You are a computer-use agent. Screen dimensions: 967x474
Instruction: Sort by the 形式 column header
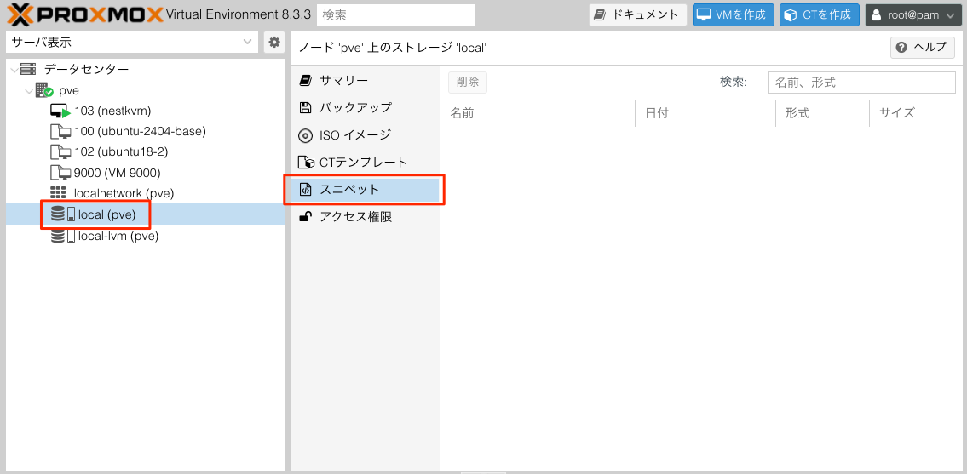pyautogui.click(x=823, y=113)
